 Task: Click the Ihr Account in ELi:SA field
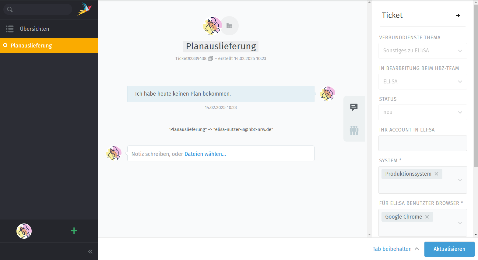tap(422, 143)
